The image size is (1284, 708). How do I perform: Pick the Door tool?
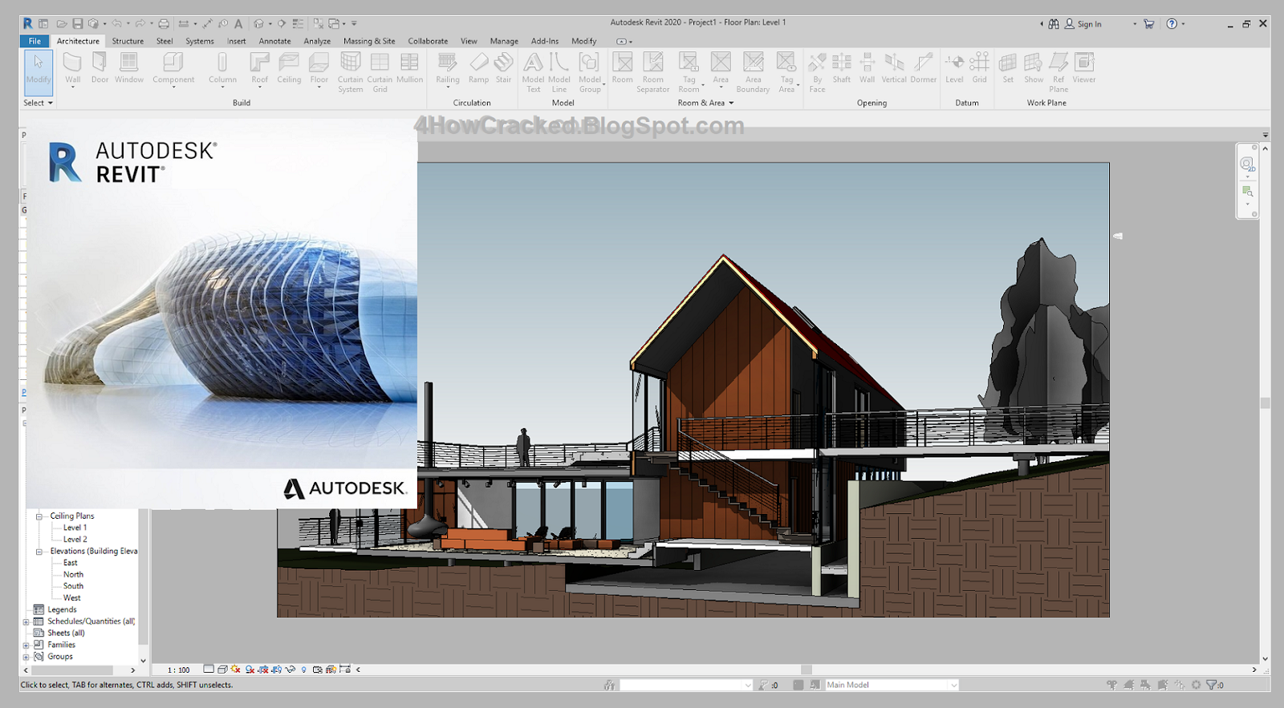(x=100, y=68)
